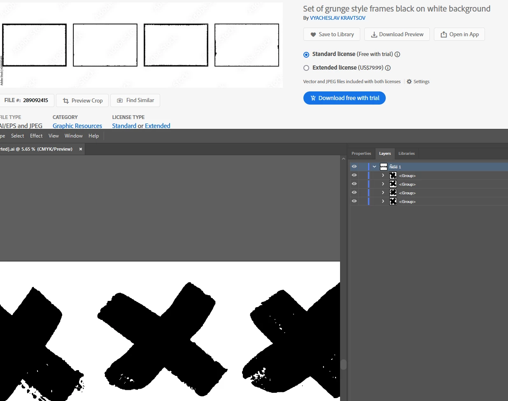Click the Layer 1 thumbnail in Layers panel
The image size is (508, 401).
click(384, 167)
